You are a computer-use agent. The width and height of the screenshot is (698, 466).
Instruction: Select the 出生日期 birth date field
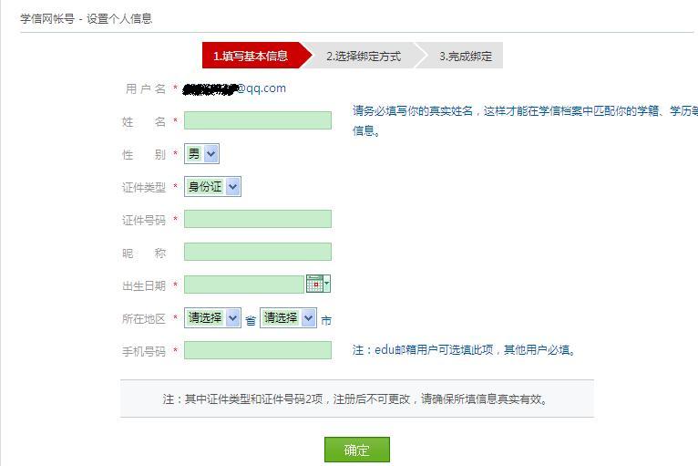click(243, 285)
